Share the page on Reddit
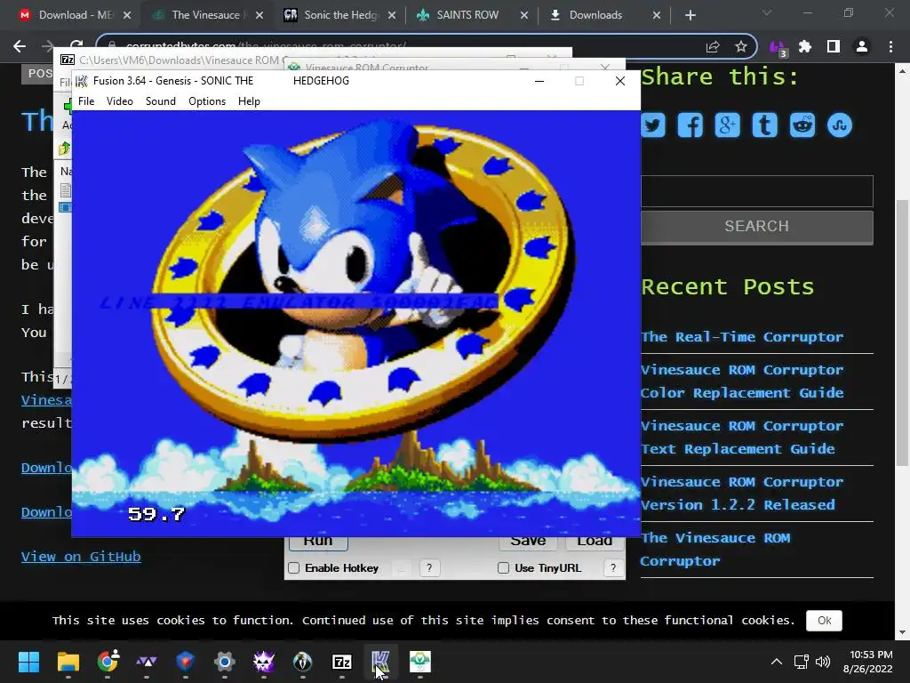The height and width of the screenshot is (683, 910). point(802,125)
